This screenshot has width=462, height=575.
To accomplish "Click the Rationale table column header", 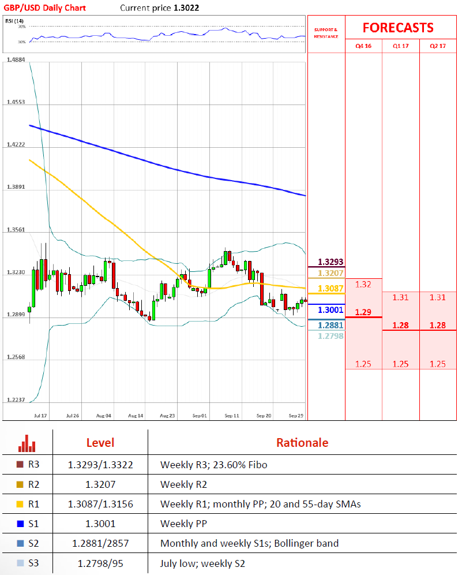I will (302, 443).
